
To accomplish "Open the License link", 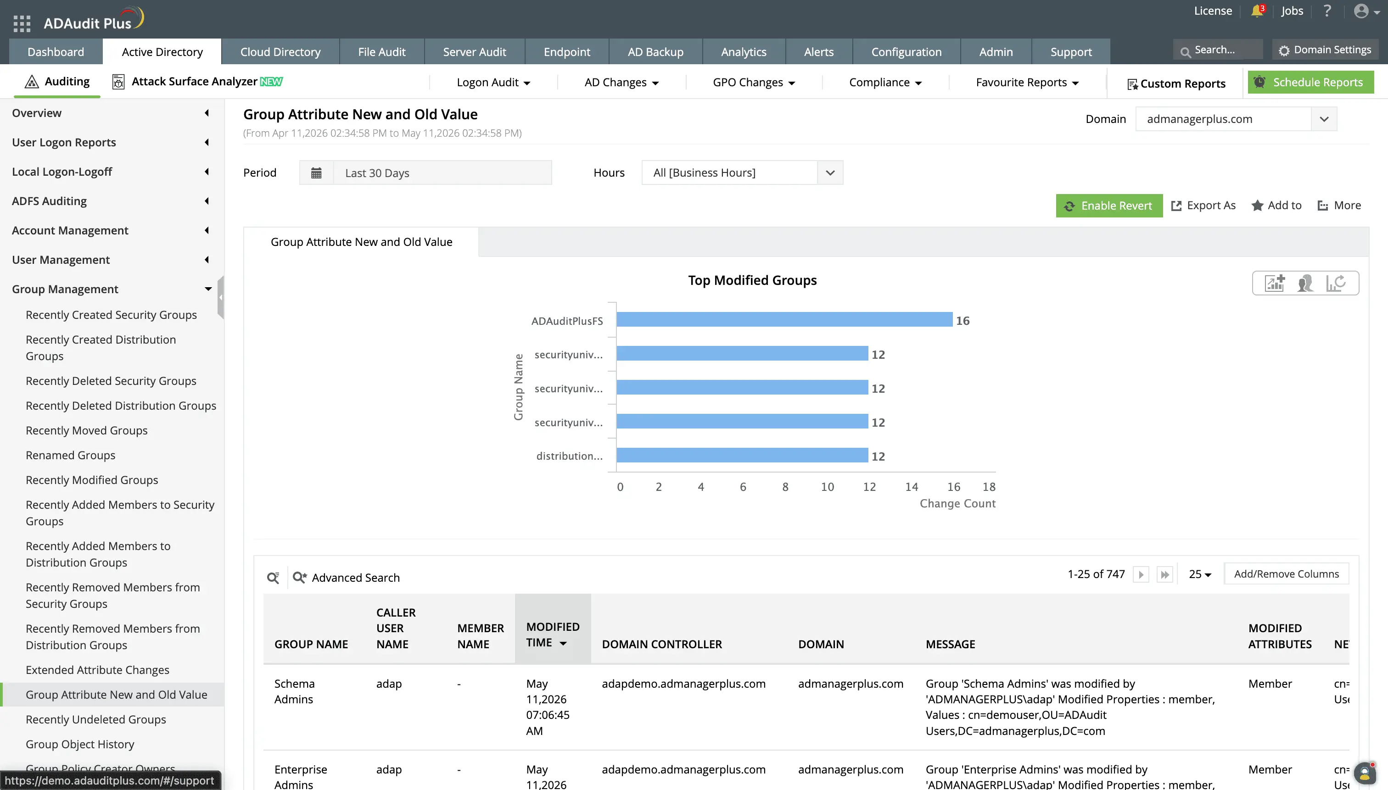I will coord(1213,11).
